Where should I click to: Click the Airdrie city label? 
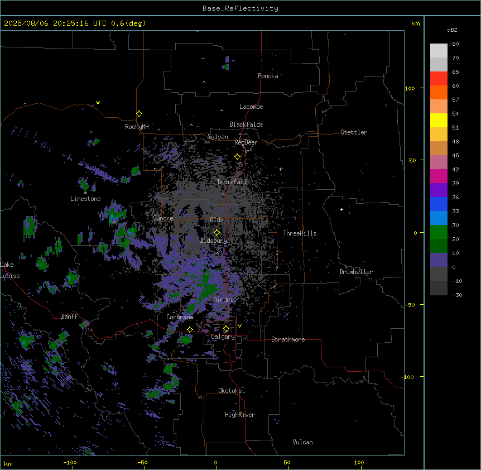pyautogui.click(x=225, y=300)
